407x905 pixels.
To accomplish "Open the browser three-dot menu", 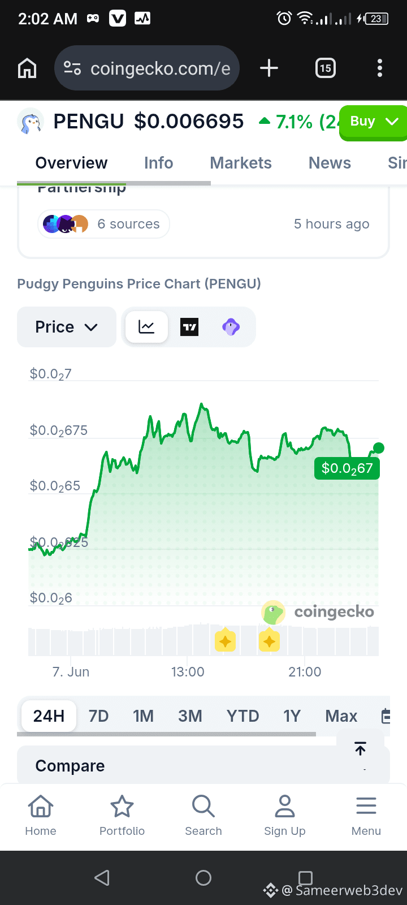I will point(380,68).
